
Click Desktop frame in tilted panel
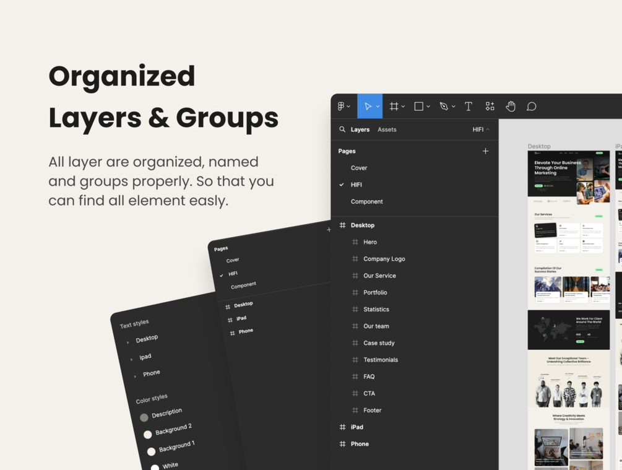[243, 305]
